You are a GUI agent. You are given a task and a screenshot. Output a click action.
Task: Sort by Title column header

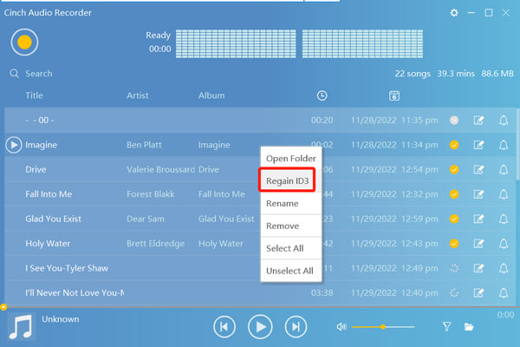click(x=34, y=95)
